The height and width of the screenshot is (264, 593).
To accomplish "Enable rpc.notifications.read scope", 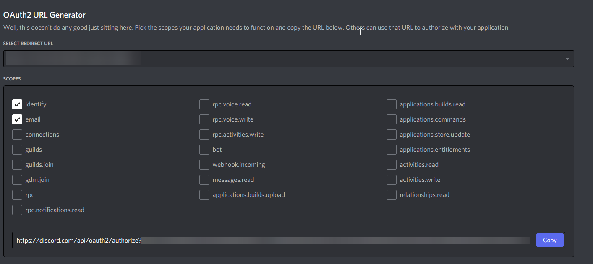I will (x=17, y=210).
